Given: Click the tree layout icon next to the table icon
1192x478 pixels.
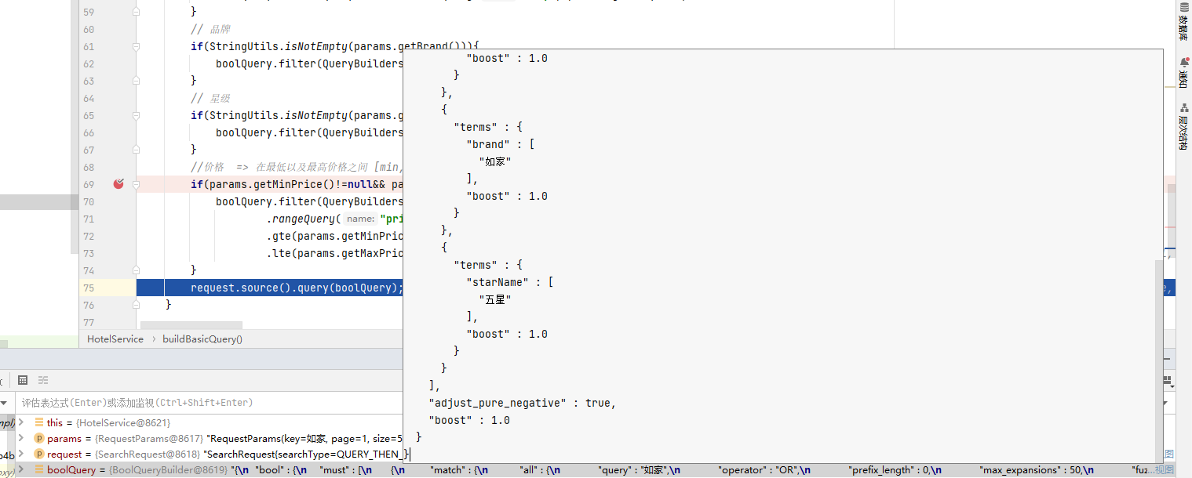Looking at the screenshot, I should [45, 380].
